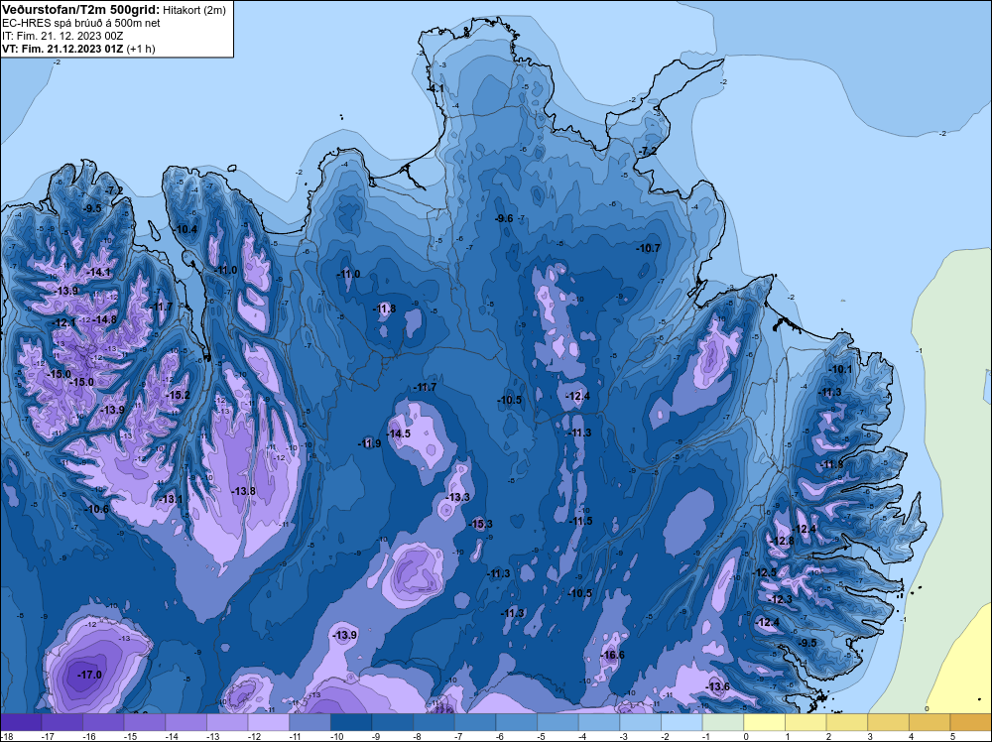Click the -15.2 temperature label
Screen dimensions: 992x742
[x=178, y=395]
